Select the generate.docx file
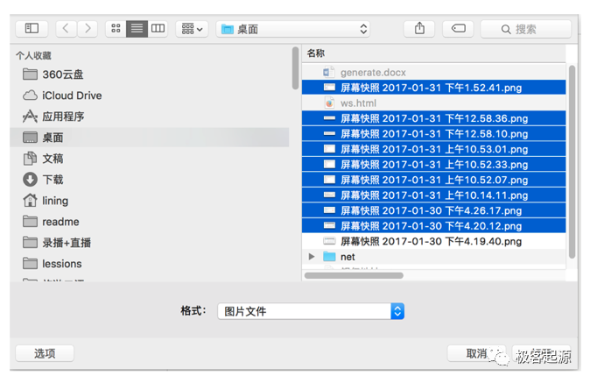The image size is (590, 383). (x=433, y=73)
